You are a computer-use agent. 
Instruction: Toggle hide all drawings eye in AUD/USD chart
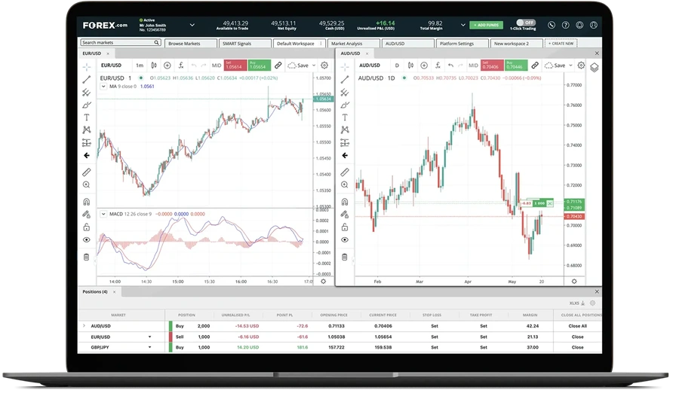click(x=345, y=239)
